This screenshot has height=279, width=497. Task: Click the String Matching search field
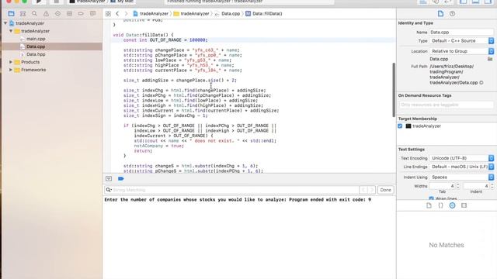pyautogui.click(x=235, y=190)
